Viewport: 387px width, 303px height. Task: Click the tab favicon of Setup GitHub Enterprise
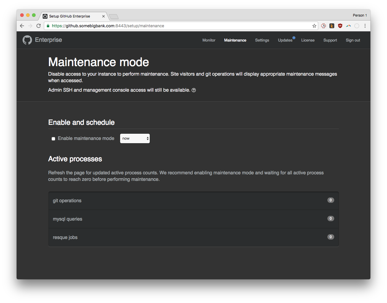(45, 16)
